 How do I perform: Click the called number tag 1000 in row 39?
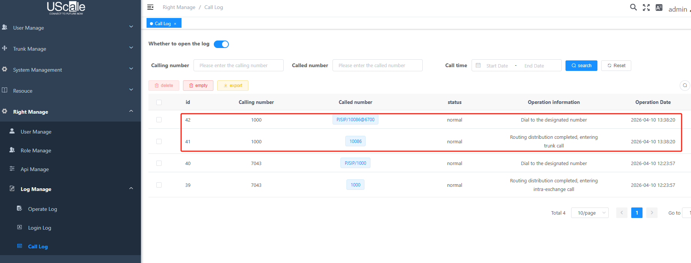coord(355,185)
